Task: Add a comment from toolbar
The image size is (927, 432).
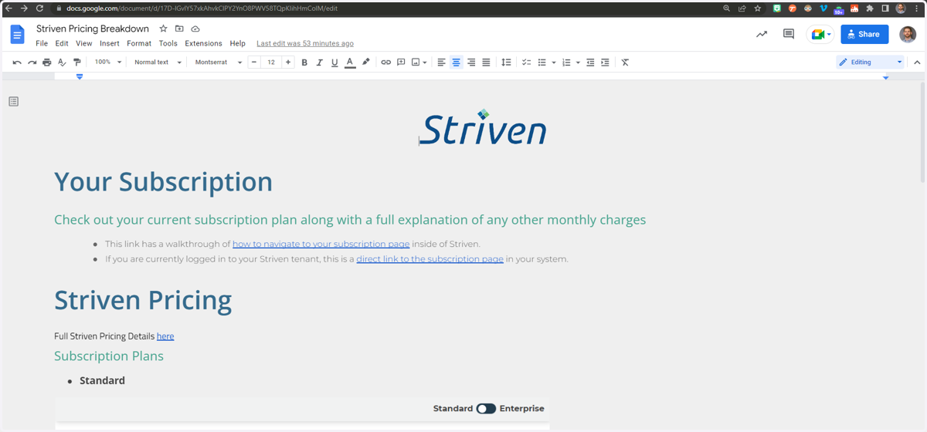Action: click(x=401, y=62)
